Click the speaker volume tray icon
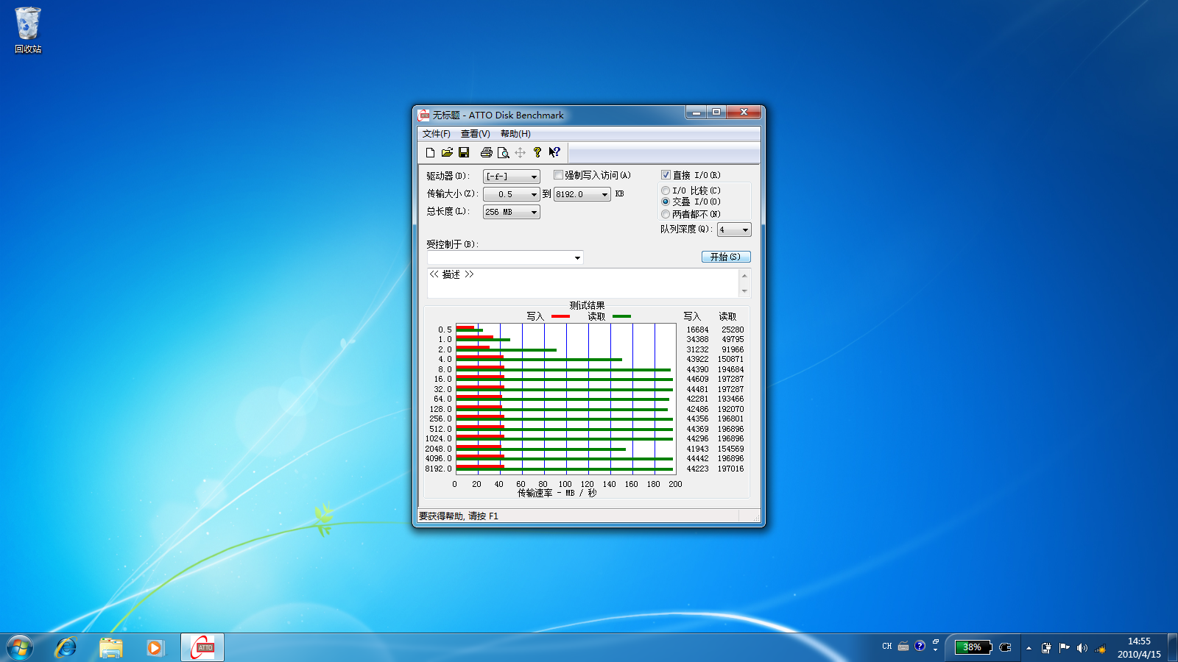Screen dimensions: 1178x662 pyautogui.click(x=1082, y=648)
